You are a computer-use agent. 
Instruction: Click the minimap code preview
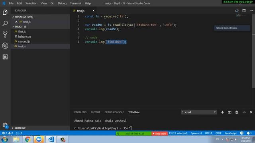(241, 15)
